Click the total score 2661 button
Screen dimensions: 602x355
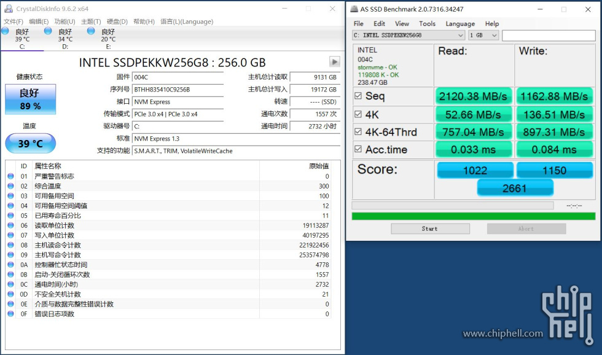click(x=515, y=188)
